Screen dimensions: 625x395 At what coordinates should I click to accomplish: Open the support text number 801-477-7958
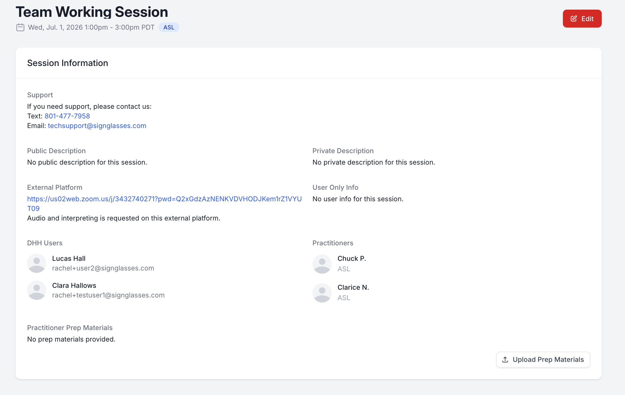point(67,116)
